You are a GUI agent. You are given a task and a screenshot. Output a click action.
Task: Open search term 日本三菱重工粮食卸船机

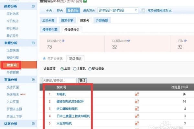point(73,116)
